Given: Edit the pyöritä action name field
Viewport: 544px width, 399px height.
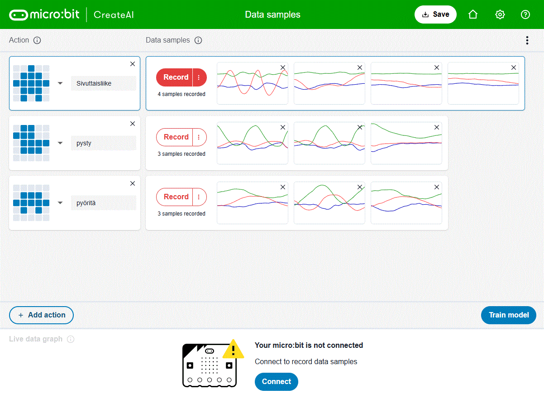Looking at the screenshot, I should coord(103,203).
